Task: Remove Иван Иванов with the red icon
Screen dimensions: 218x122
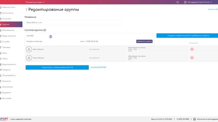Action: pyautogui.click(x=192, y=49)
